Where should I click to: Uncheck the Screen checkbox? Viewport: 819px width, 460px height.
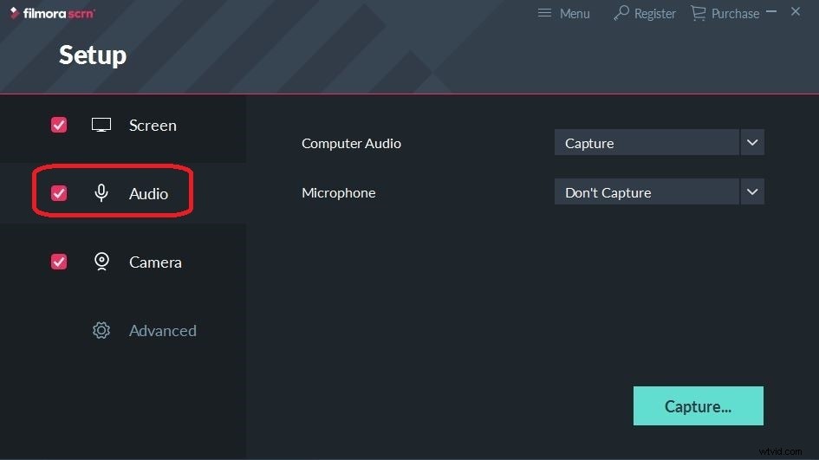[59, 125]
